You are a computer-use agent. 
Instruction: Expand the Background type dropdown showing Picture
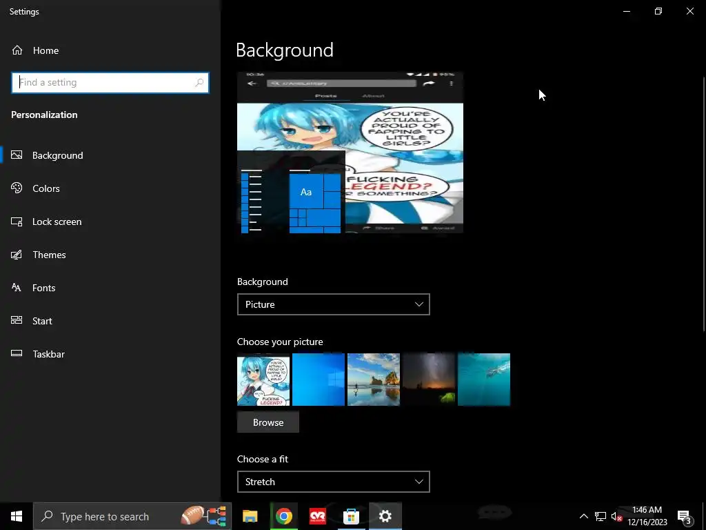point(334,304)
